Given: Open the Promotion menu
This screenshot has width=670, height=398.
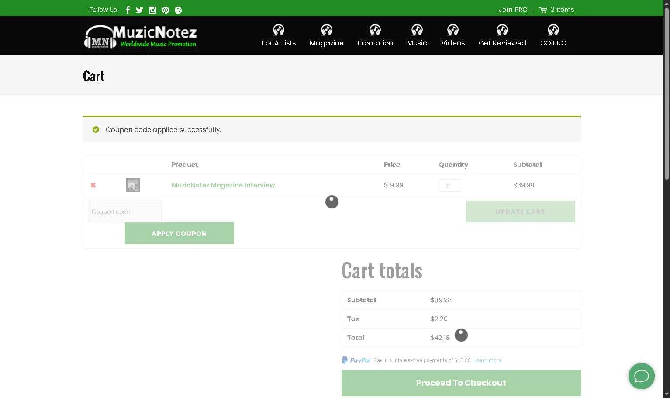Looking at the screenshot, I should (x=375, y=43).
